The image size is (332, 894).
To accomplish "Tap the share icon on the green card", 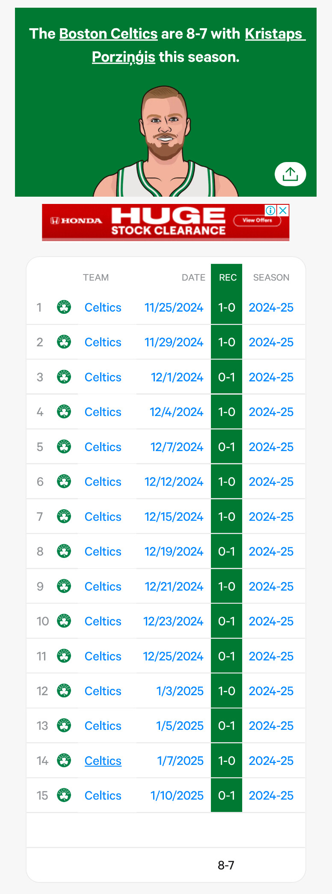I will (x=290, y=174).
